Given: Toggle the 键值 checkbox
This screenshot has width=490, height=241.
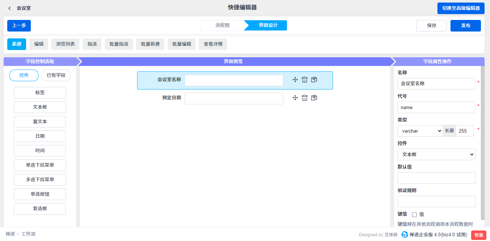Looking at the screenshot, I should pyautogui.click(x=414, y=215).
